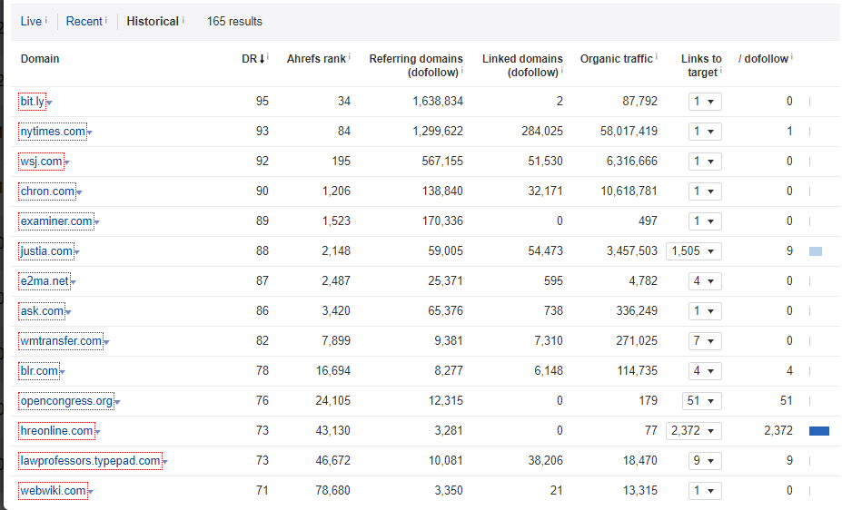This screenshot has height=510, width=842.
Task: Open the 7 links dropdown for wmtransfer.com
Action: coord(705,341)
